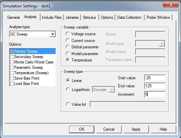Close the Simulation Settings dialog
This screenshot has width=181, height=138.
click(x=171, y=5)
